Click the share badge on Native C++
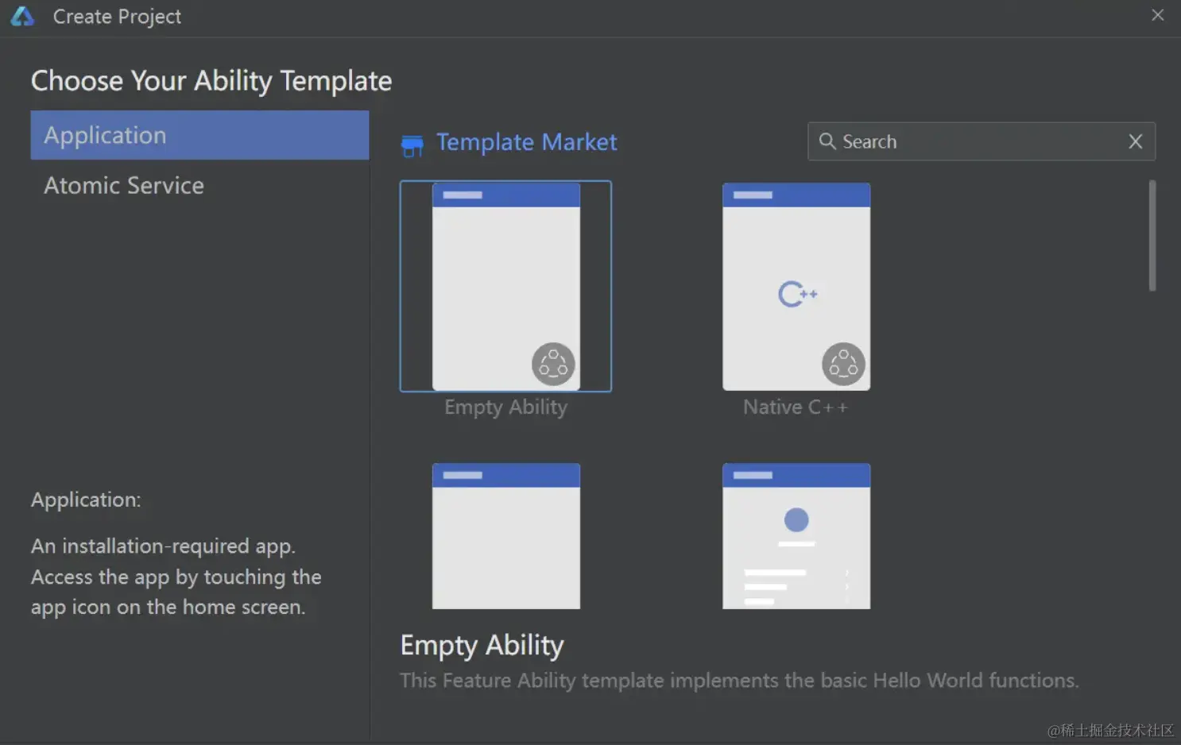1181x745 pixels. click(x=843, y=364)
